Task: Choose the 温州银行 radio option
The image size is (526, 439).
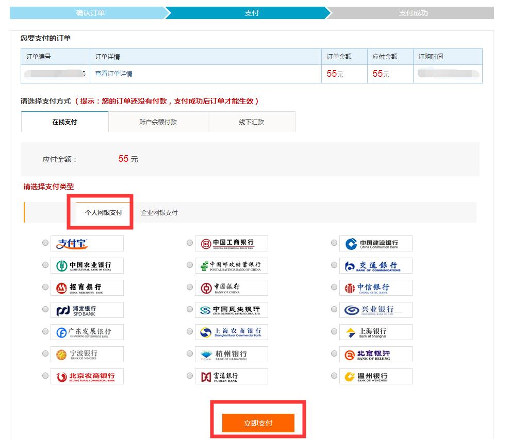Action: point(334,376)
